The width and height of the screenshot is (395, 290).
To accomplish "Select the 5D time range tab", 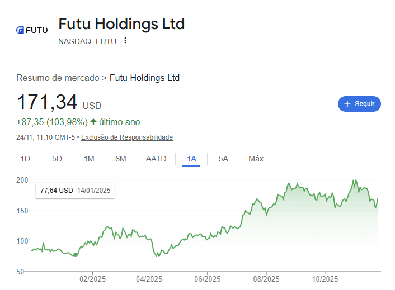I will pos(57,159).
